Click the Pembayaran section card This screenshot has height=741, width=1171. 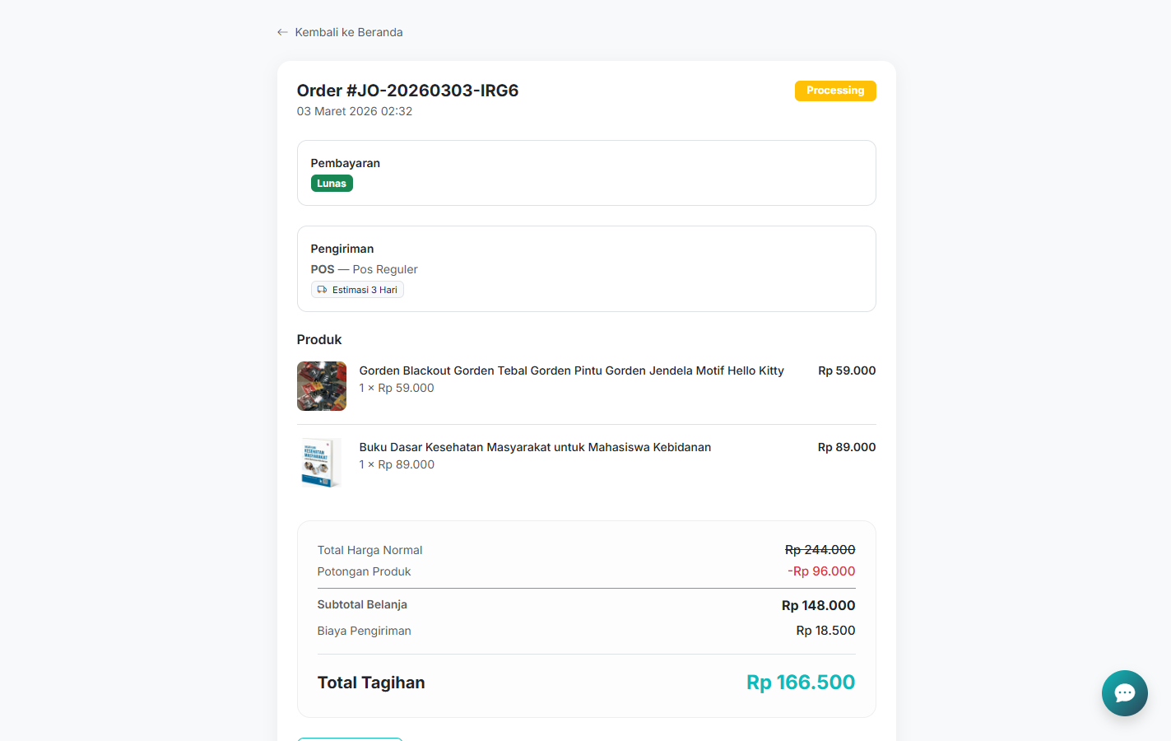point(586,173)
